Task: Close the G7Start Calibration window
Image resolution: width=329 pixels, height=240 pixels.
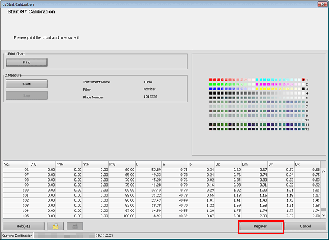Action: click(x=322, y=4)
